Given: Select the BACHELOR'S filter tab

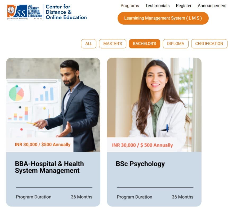Looking at the screenshot, I should pos(144,44).
